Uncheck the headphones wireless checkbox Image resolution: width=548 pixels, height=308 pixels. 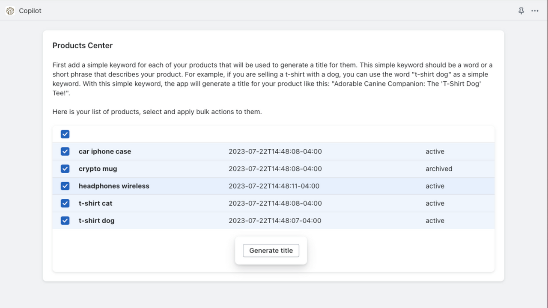65,186
